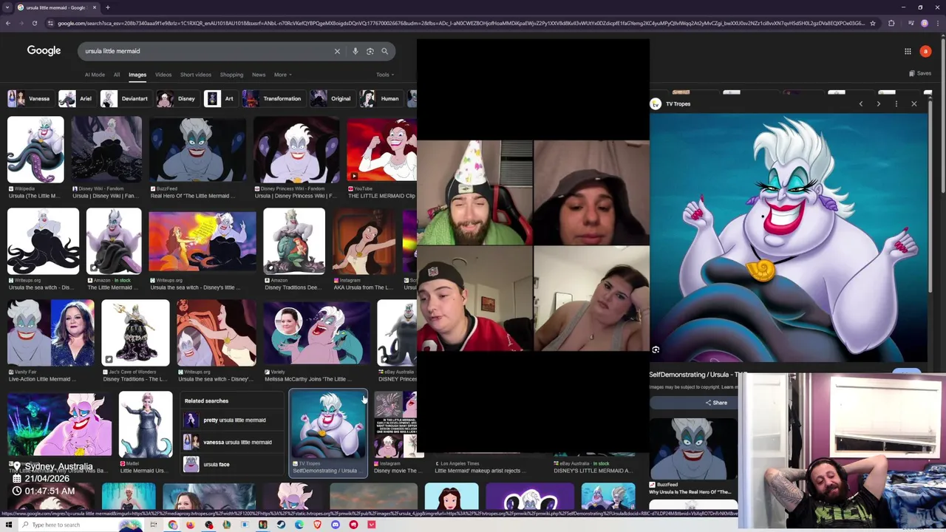Filter images by the Human chip
This screenshot has width=946, height=532.
[x=380, y=98]
